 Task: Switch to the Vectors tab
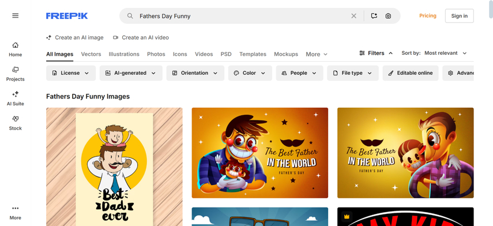click(x=91, y=54)
